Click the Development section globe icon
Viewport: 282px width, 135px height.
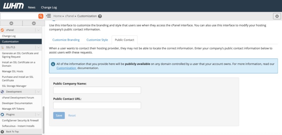pyautogui.click(x=2, y=92)
